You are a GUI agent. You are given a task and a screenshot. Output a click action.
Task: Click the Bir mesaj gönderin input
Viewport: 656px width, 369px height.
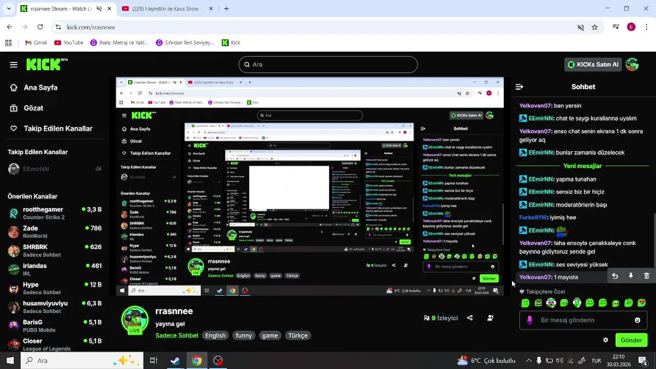(583, 320)
